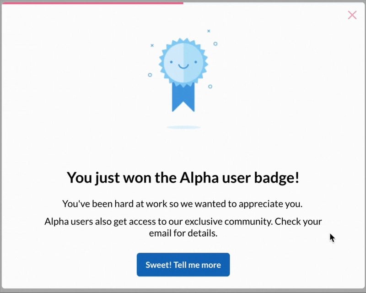Click the dark strip at the bottom edge
The height and width of the screenshot is (293, 366).
[x=183, y=291]
